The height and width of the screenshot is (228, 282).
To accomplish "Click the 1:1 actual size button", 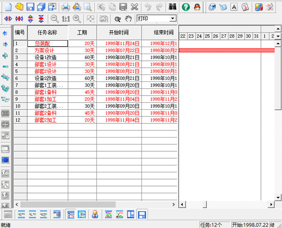I will point(66,19).
